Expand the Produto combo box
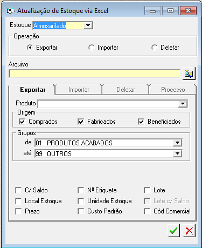This screenshot has height=248, width=202. (x=183, y=104)
